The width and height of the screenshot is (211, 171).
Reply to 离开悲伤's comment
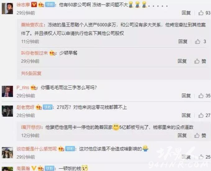coord(182,135)
